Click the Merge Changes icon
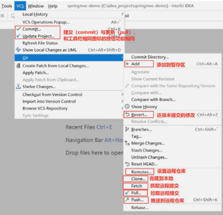223x215 pixels. 127,143
